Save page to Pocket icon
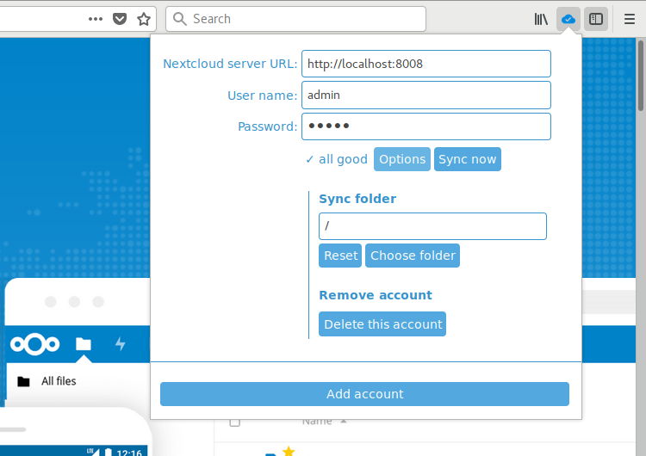Screen dimensions: 646x456 120,19
